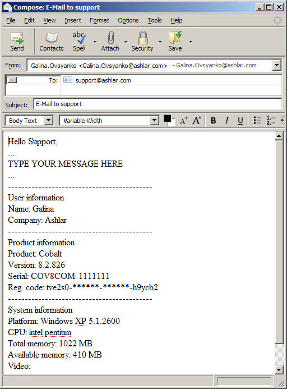Toggle italic formatting
Image resolution: width=287 pixels, height=389 pixels.
pos(227,121)
